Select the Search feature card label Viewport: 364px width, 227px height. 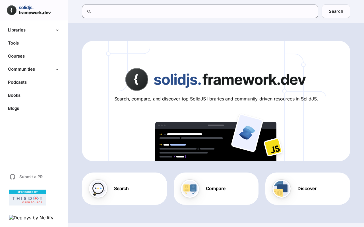(x=121, y=189)
